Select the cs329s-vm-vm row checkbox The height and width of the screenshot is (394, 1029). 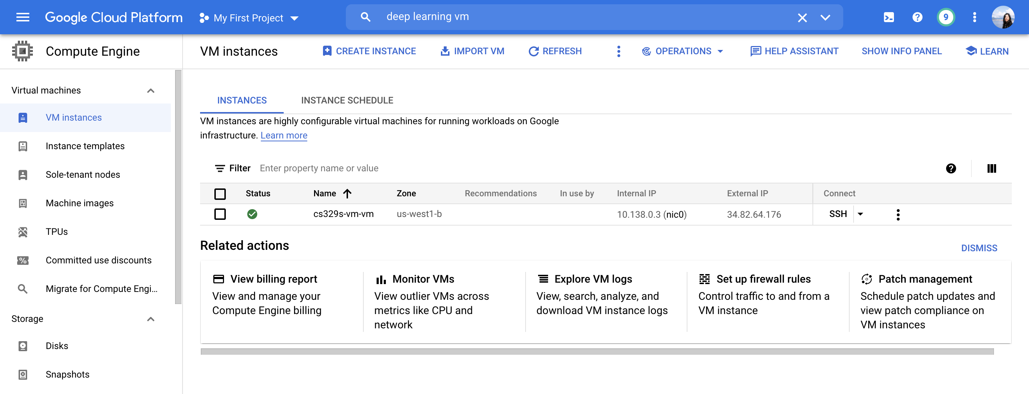tap(220, 214)
